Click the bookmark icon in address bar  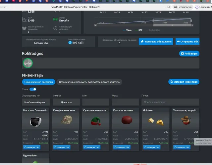(169, 7)
